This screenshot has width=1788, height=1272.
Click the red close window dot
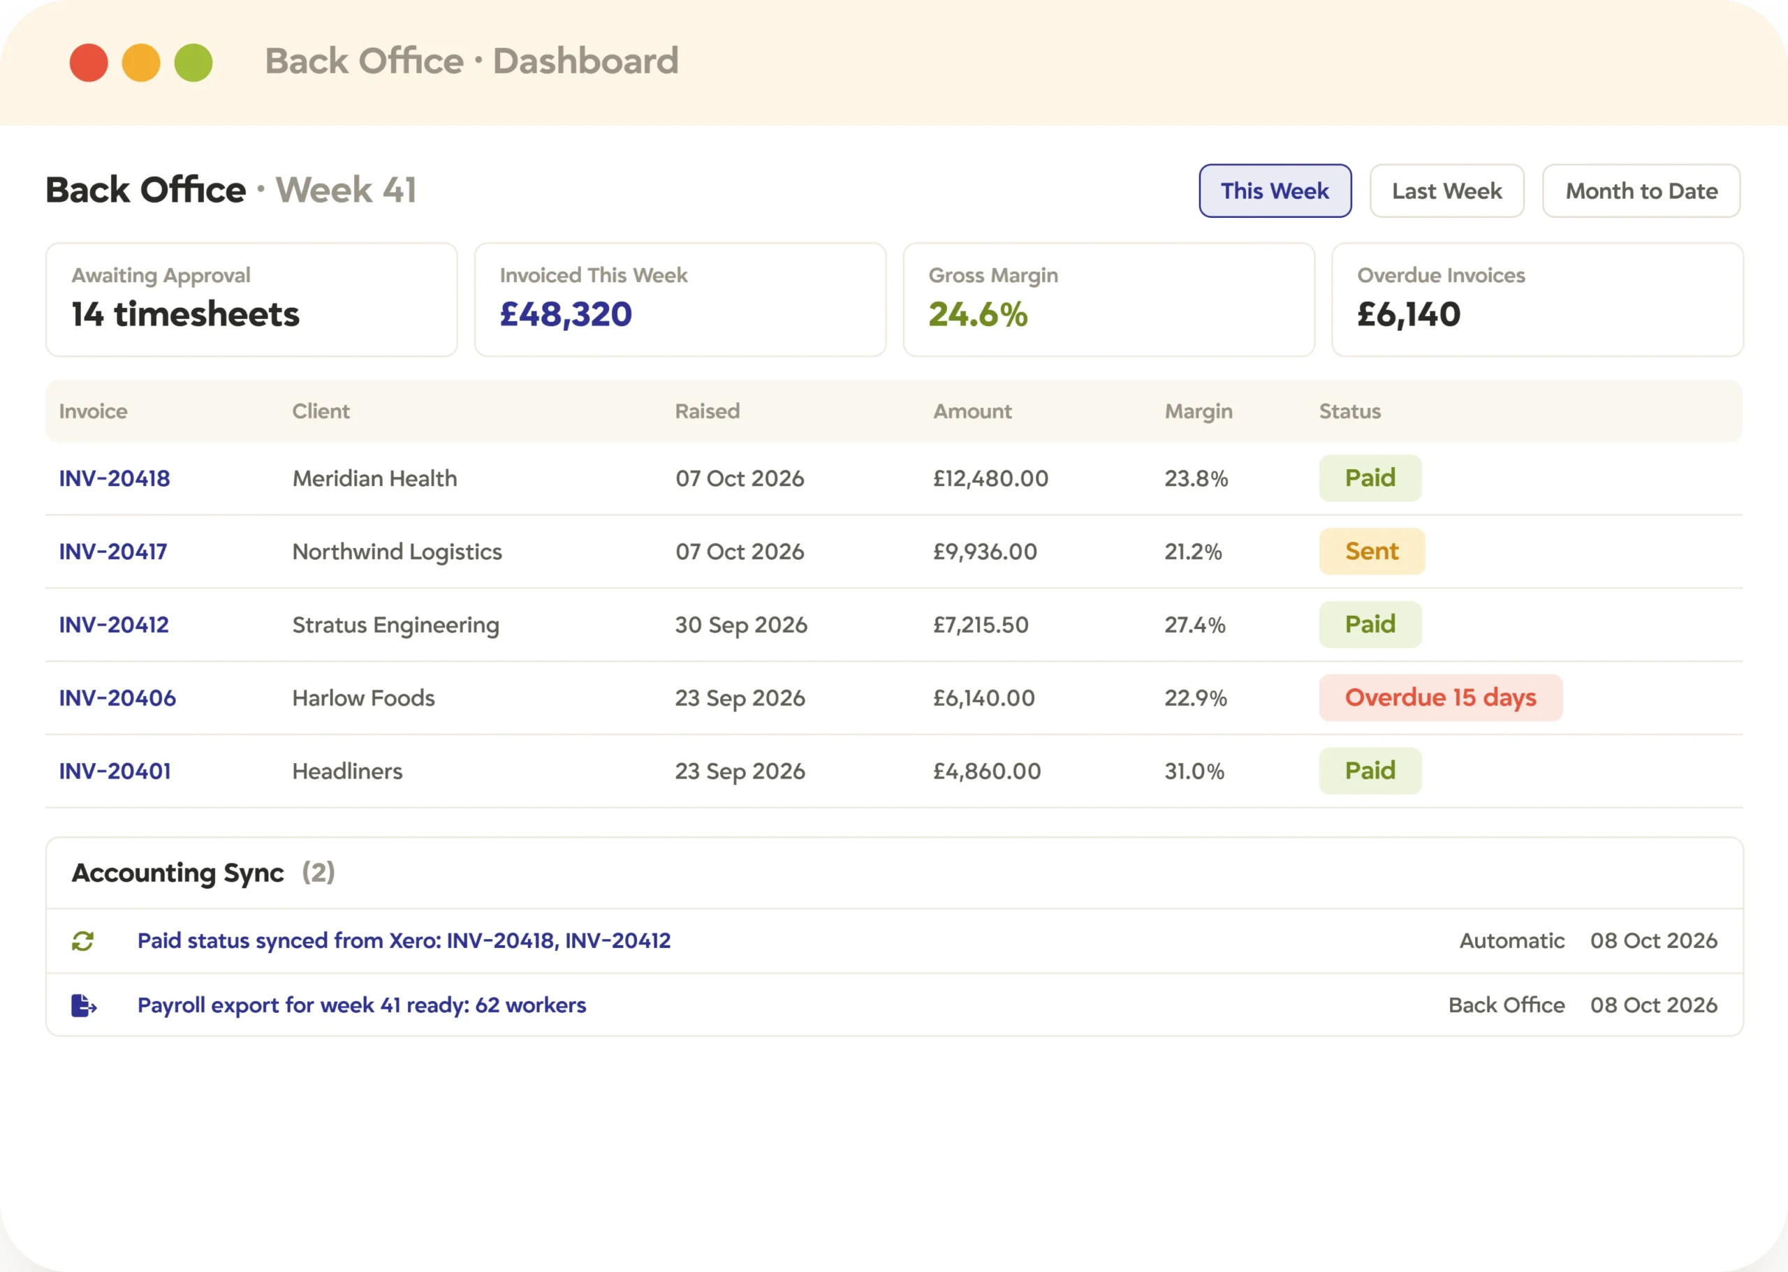tap(89, 63)
